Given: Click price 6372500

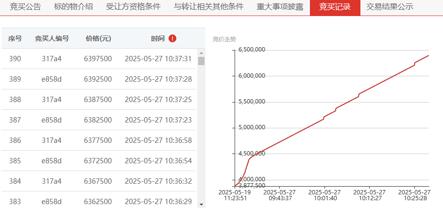Looking at the screenshot, I should (98, 161).
